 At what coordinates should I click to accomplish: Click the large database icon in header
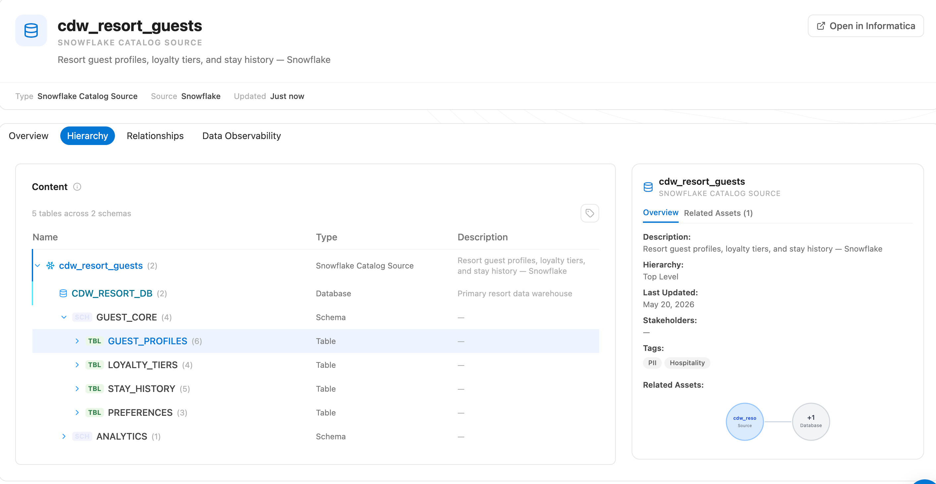tap(31, 30)
